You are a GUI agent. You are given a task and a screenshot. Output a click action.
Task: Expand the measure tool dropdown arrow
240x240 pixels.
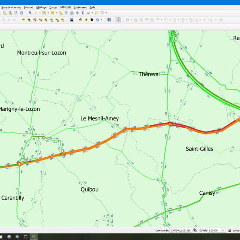point(93,13)
